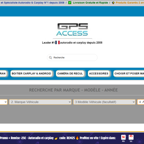This screenshot has height=144, width=144.
Task: Click the magnifying glass search icon
Action: (x=50, y=58)
